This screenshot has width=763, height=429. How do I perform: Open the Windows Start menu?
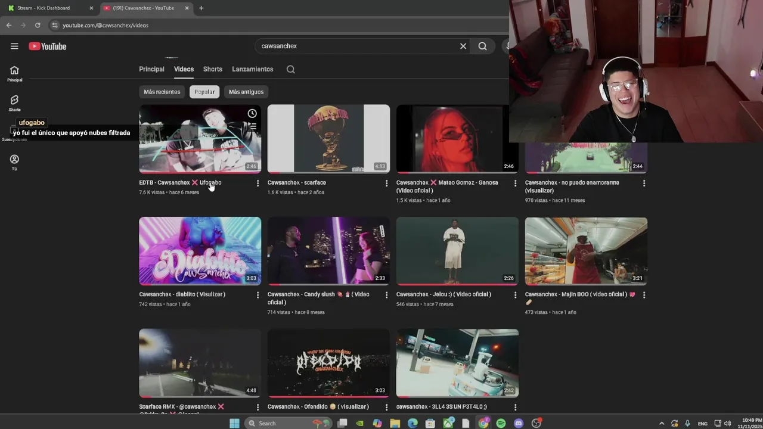234,423
